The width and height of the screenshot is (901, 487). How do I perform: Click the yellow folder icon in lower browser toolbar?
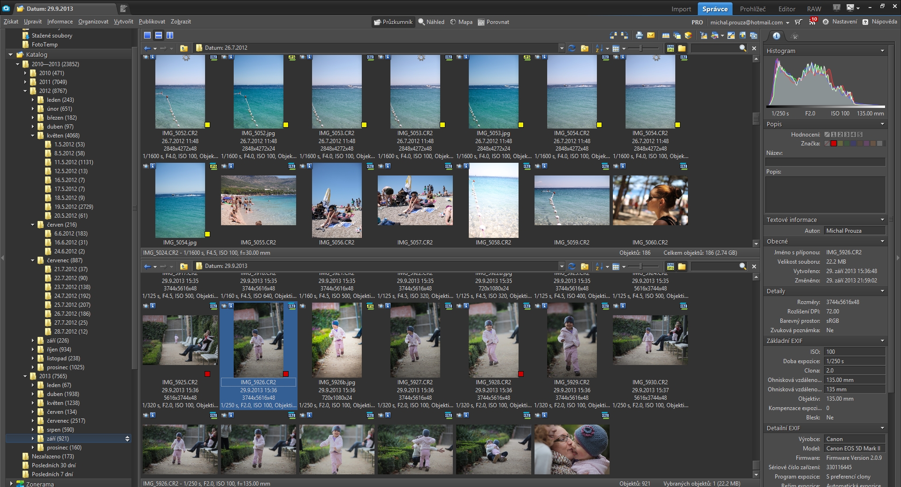pyautogui.click(x=682, y=266)
